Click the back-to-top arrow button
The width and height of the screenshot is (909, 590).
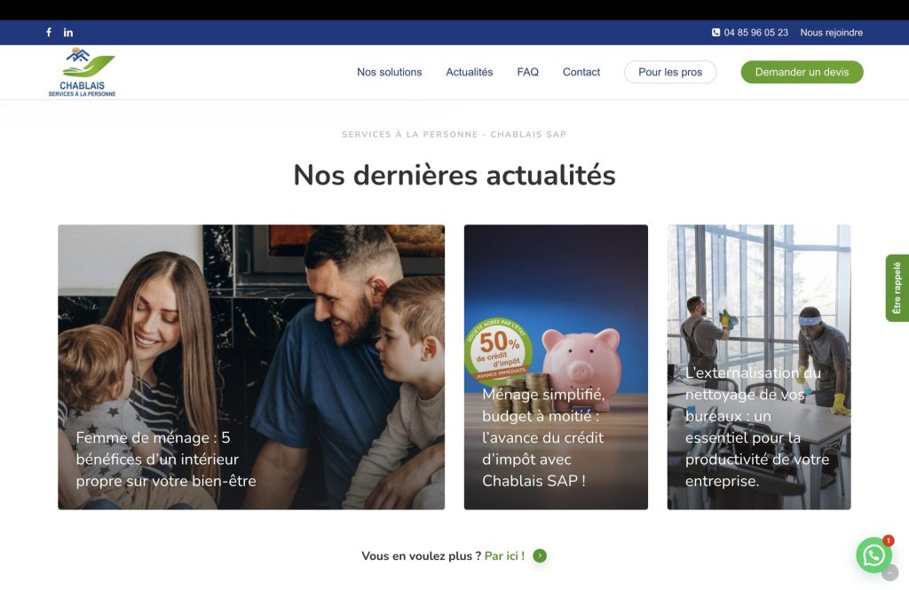pyautogui.click(x=889, y=572)
